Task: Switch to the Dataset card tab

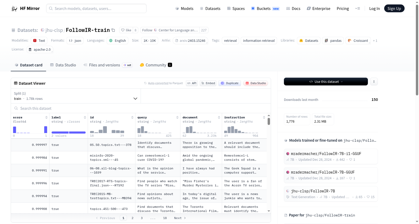Action: (x=29, y=65)
